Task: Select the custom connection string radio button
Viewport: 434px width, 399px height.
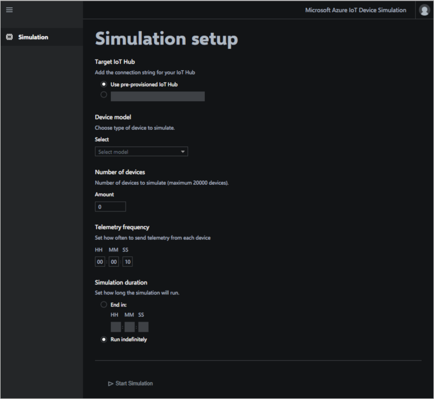Action: 104,95
